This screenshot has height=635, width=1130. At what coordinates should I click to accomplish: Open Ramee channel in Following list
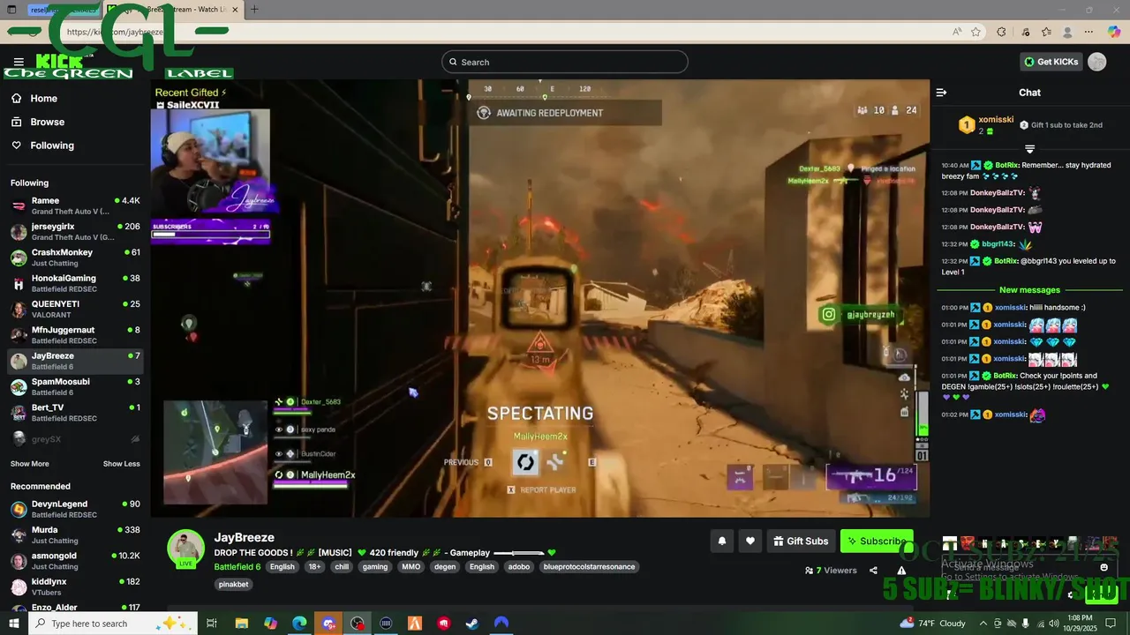click(x=75, y=205)
